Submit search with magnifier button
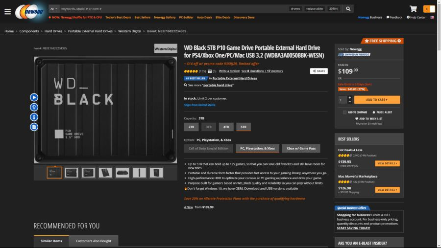Screen dimensions: 441x248 coord(348,9)
